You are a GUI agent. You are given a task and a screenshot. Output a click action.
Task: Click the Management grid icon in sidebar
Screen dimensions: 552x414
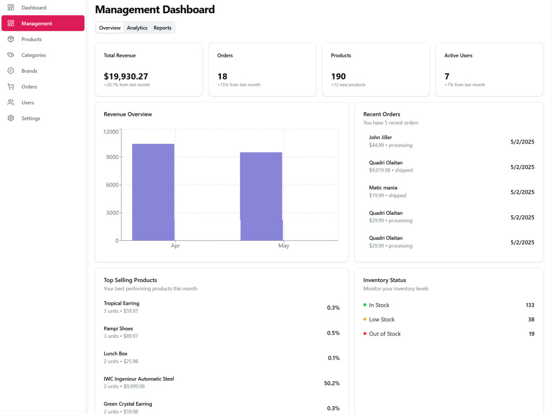(x=11, y=23)
